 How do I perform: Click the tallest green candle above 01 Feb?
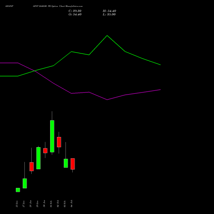click(x=52, y=137)
